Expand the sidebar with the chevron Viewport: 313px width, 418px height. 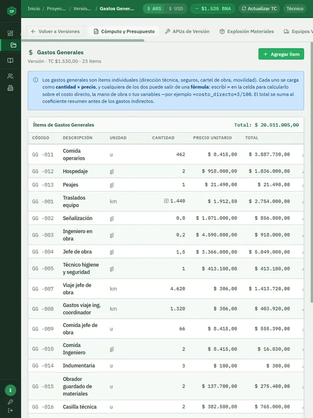20,34
